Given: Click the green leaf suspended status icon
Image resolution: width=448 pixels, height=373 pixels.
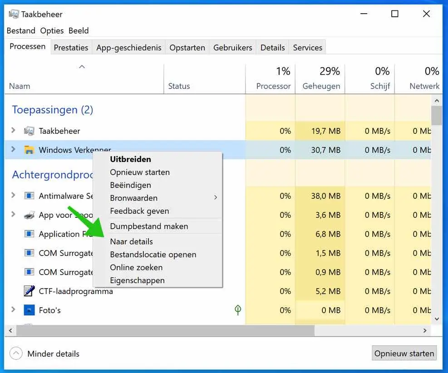Looking at the screenshot, I should [x=238, y=310].
